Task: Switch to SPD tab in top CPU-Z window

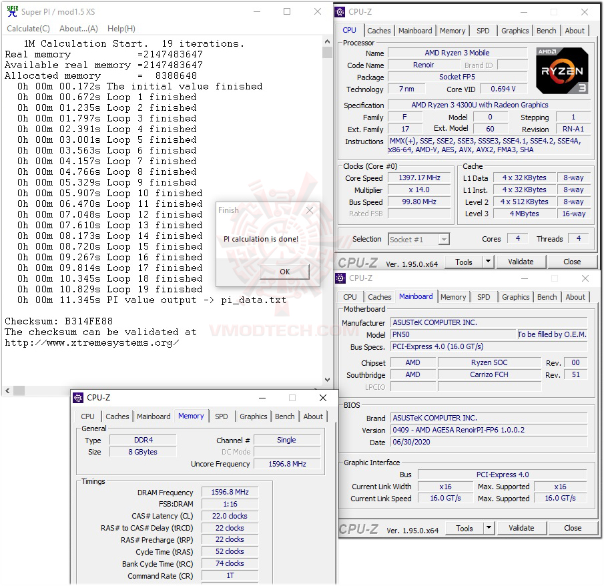Action: tap(483, 31)
